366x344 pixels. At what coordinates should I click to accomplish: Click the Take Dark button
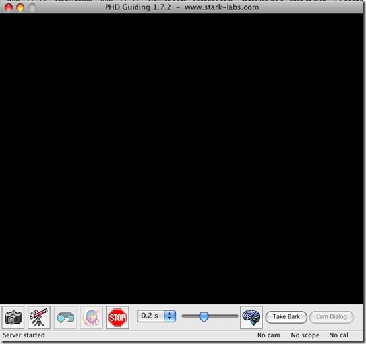click(286, 317)
